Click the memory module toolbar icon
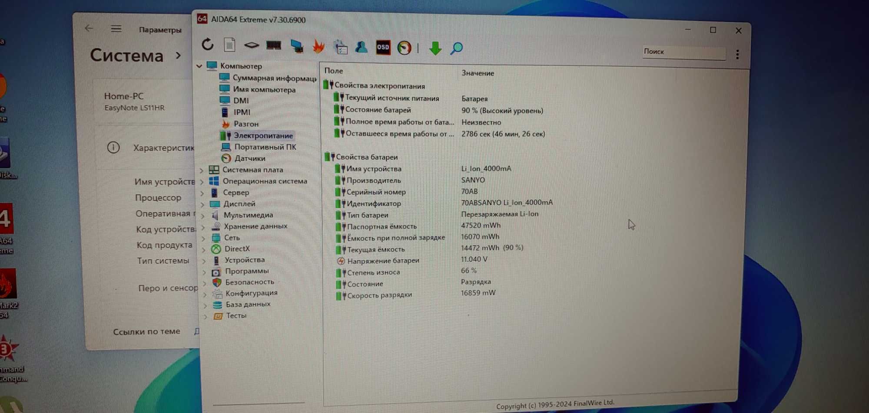 [x=274, y=45]
